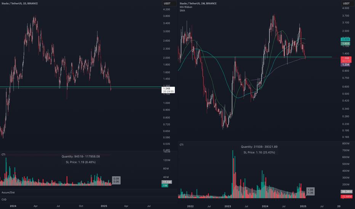Click the 4.500 price on weekly chart scale
The height and width of the screenshot is (209, 355).
click(345, 8)
